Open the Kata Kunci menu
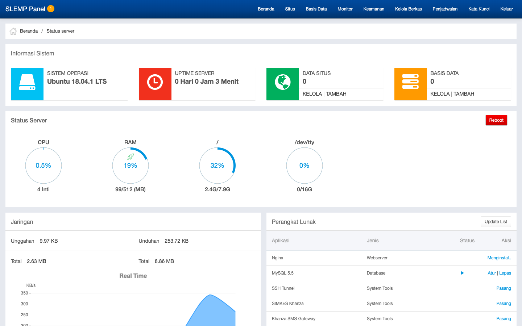522x326 pixels. click(479, 9)
